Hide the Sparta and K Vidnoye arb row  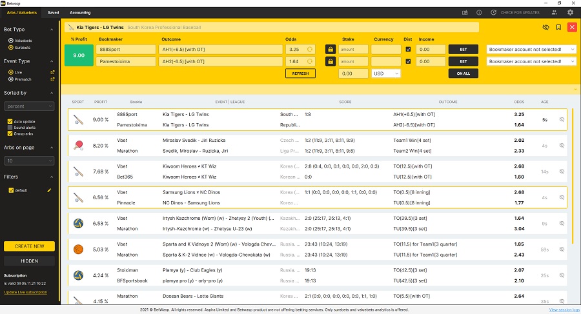(562, 249)
